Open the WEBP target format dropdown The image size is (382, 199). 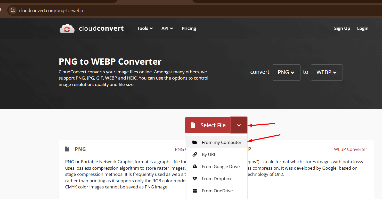(327, 72)
